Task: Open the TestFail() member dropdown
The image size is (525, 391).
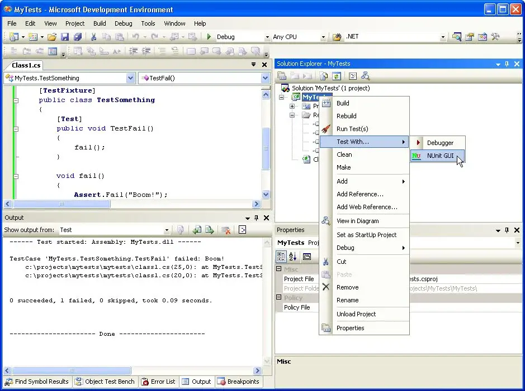Action: pos(265,78)
